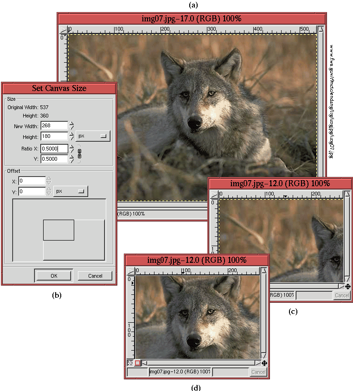
Task: Click the New Width spinner arrows
Action: [x=71, y=125]
